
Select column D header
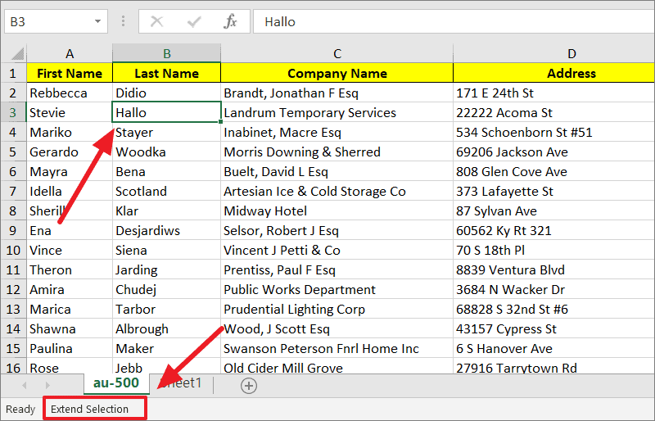click(x=554, y=53)
